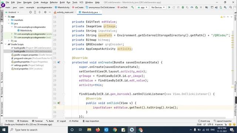Open Cortana circle icon on taskbar
The height and width of the screenshot is (133, 237).
(72, 130)
